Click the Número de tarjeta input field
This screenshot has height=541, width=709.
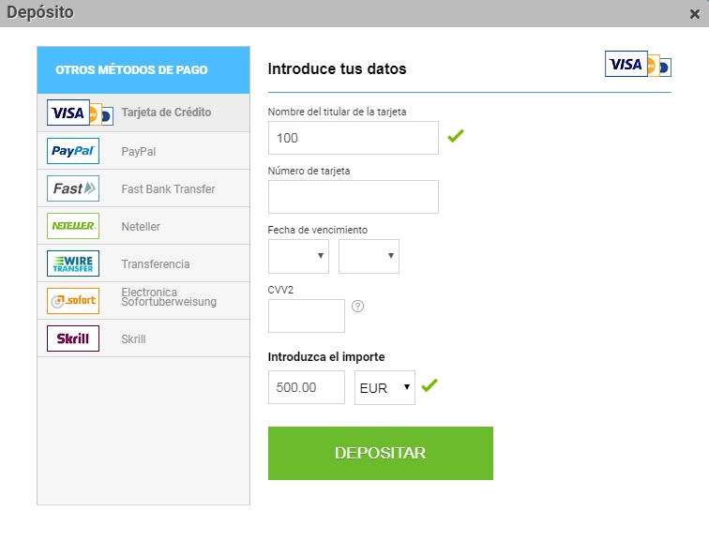(353, 197)
